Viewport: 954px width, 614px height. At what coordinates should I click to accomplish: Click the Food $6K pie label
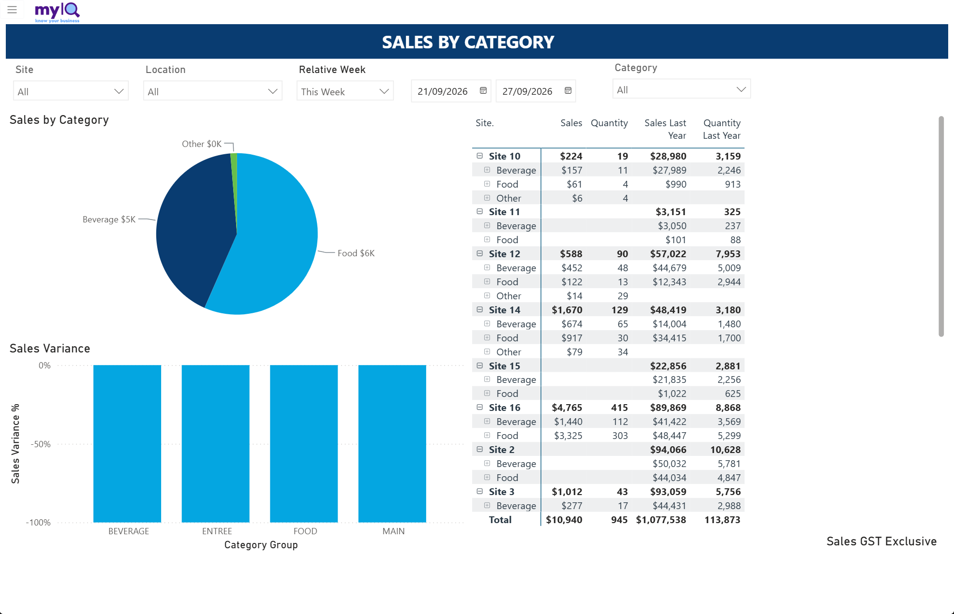click(x=356, y=253)
